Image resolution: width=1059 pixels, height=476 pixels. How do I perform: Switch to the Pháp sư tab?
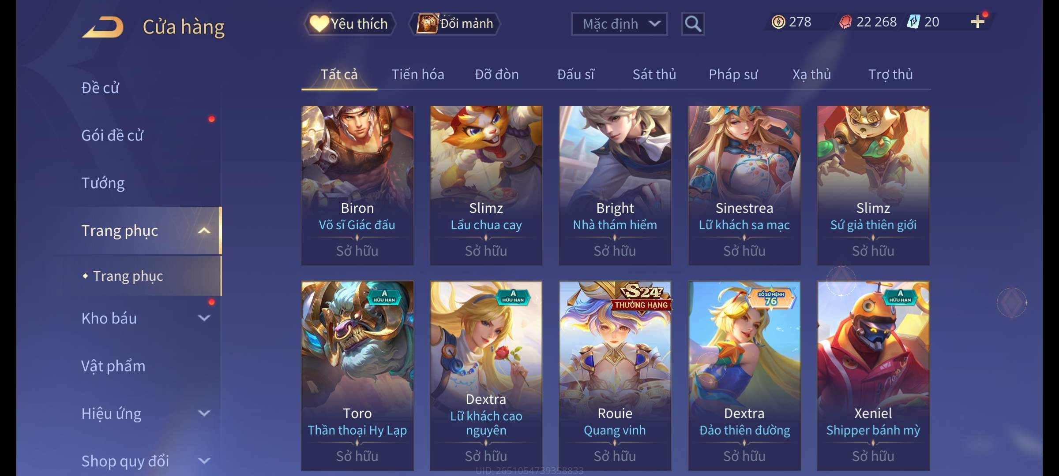(733, 74)
